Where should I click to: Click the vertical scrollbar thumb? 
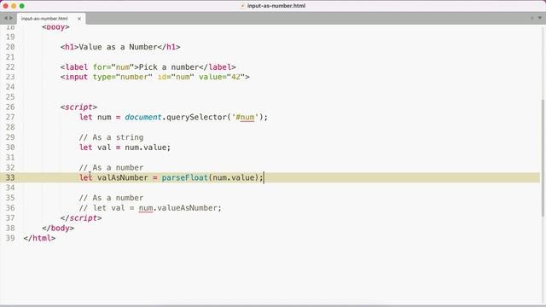tap(543, 158)
